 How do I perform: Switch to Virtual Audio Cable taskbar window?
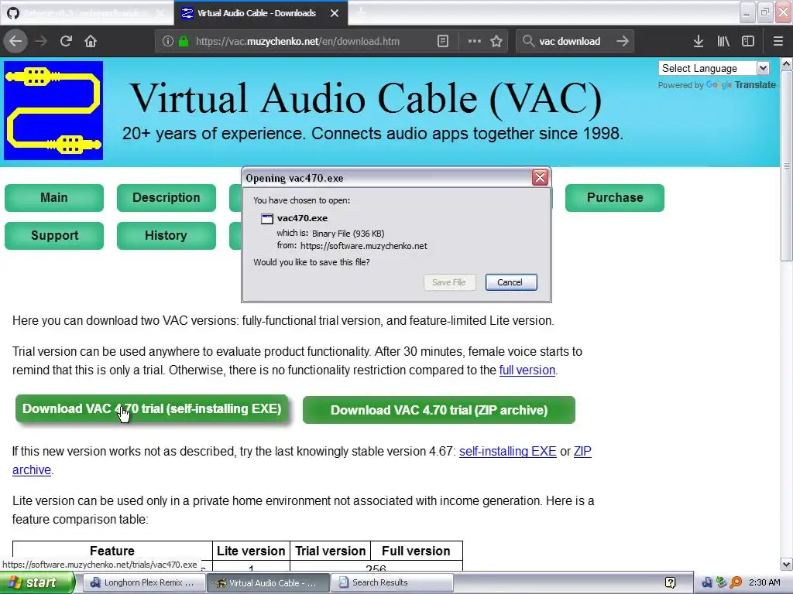coord(268,583)
